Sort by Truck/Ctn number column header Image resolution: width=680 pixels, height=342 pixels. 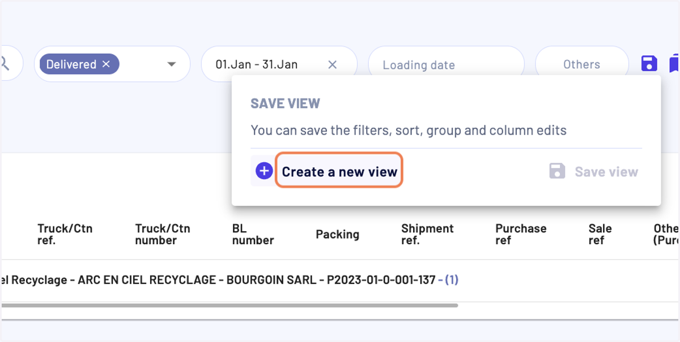[x=163, y=234]
